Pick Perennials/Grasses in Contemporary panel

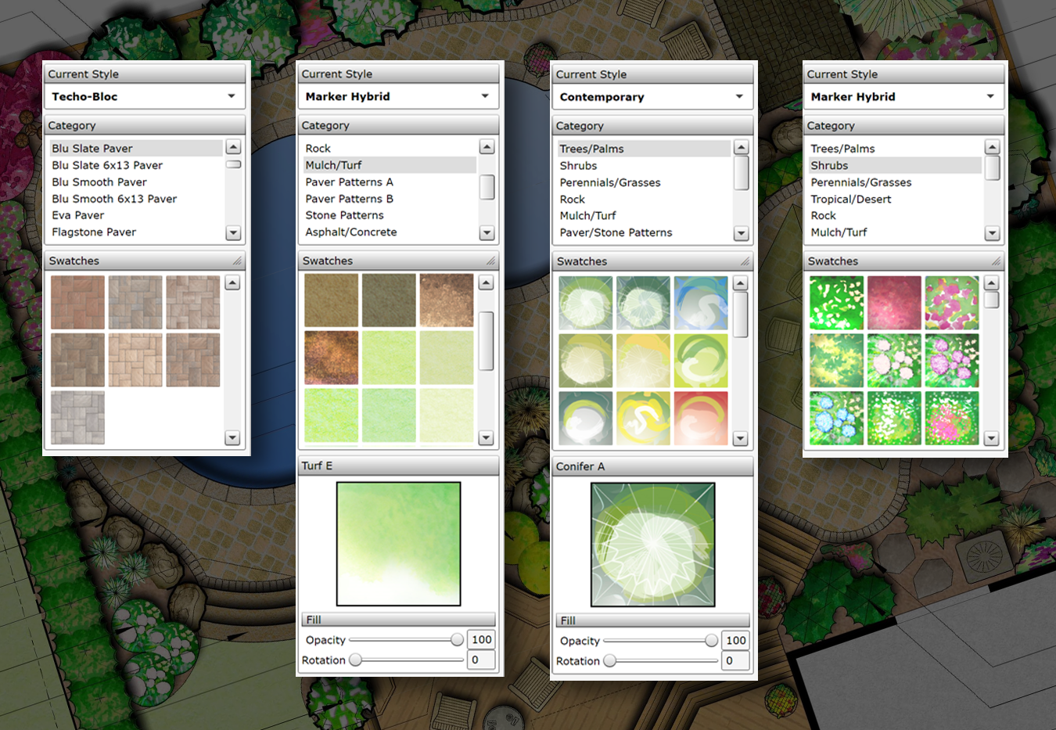tap(610, 182)
